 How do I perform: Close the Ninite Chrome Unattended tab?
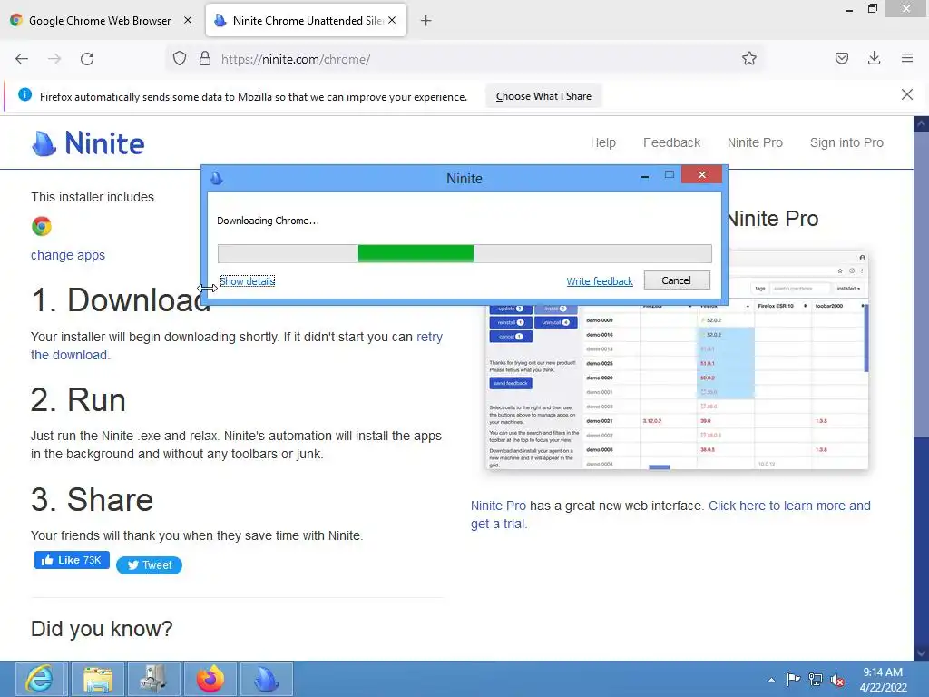click(392, 20)
